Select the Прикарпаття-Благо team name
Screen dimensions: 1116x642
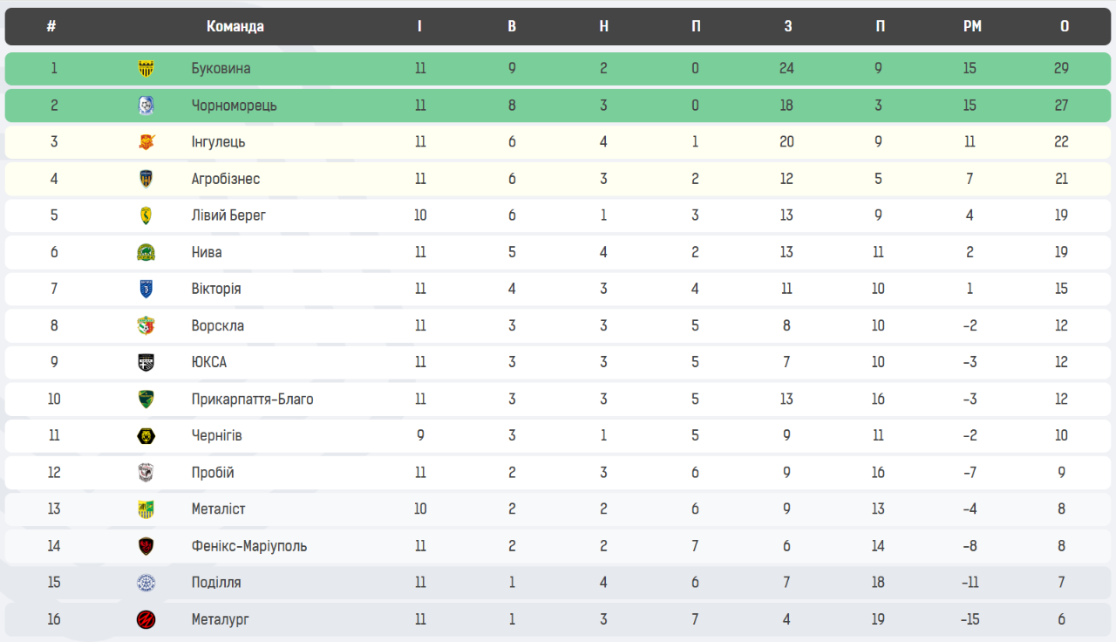[x=253, y=400]
